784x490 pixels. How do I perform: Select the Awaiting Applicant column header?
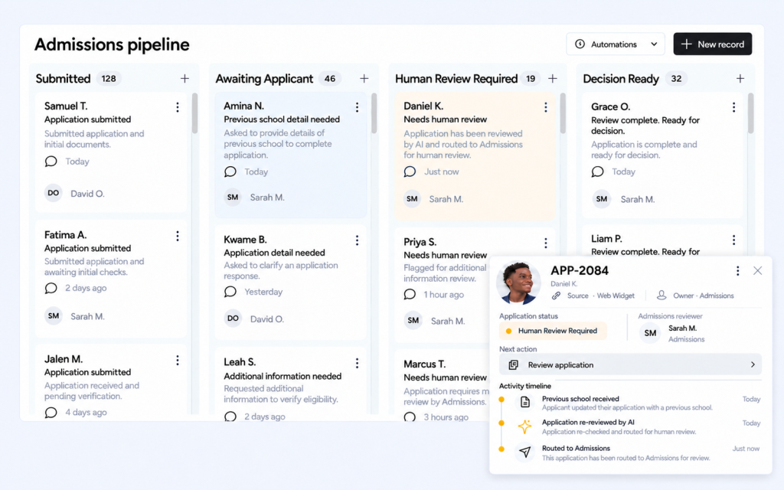(264, 79)
